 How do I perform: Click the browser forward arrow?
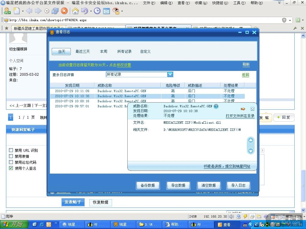point(38,11)
